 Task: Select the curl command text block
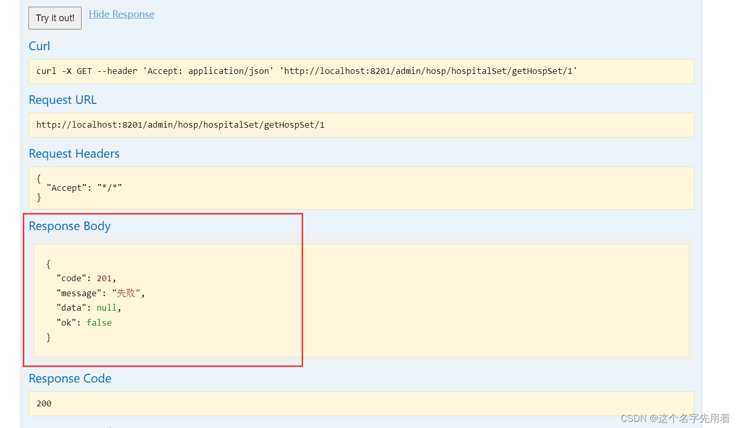(x=362, y=71)
